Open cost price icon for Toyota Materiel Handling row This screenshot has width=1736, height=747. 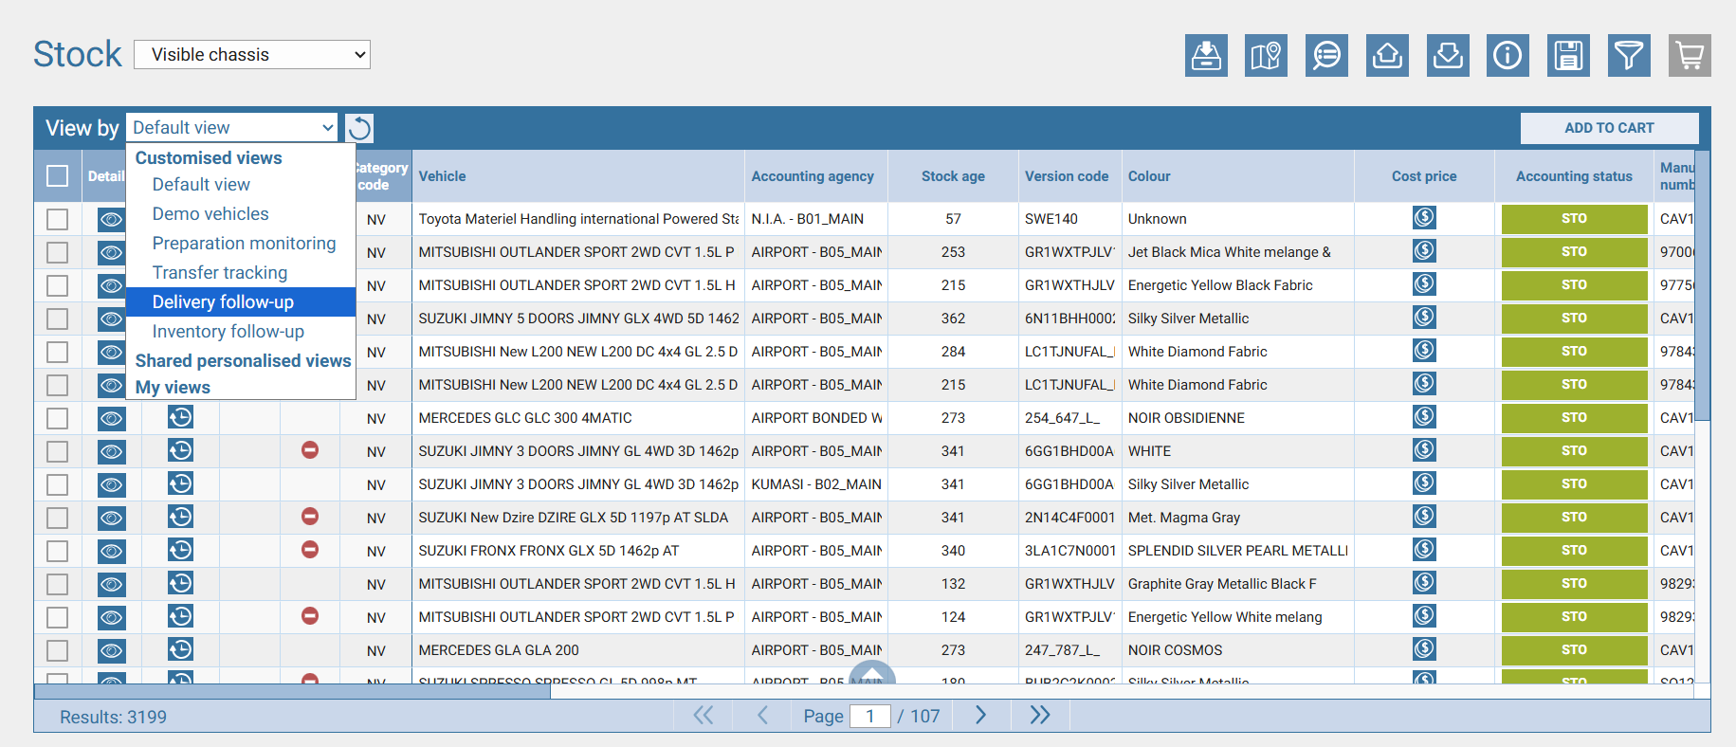coord(1424,218)
